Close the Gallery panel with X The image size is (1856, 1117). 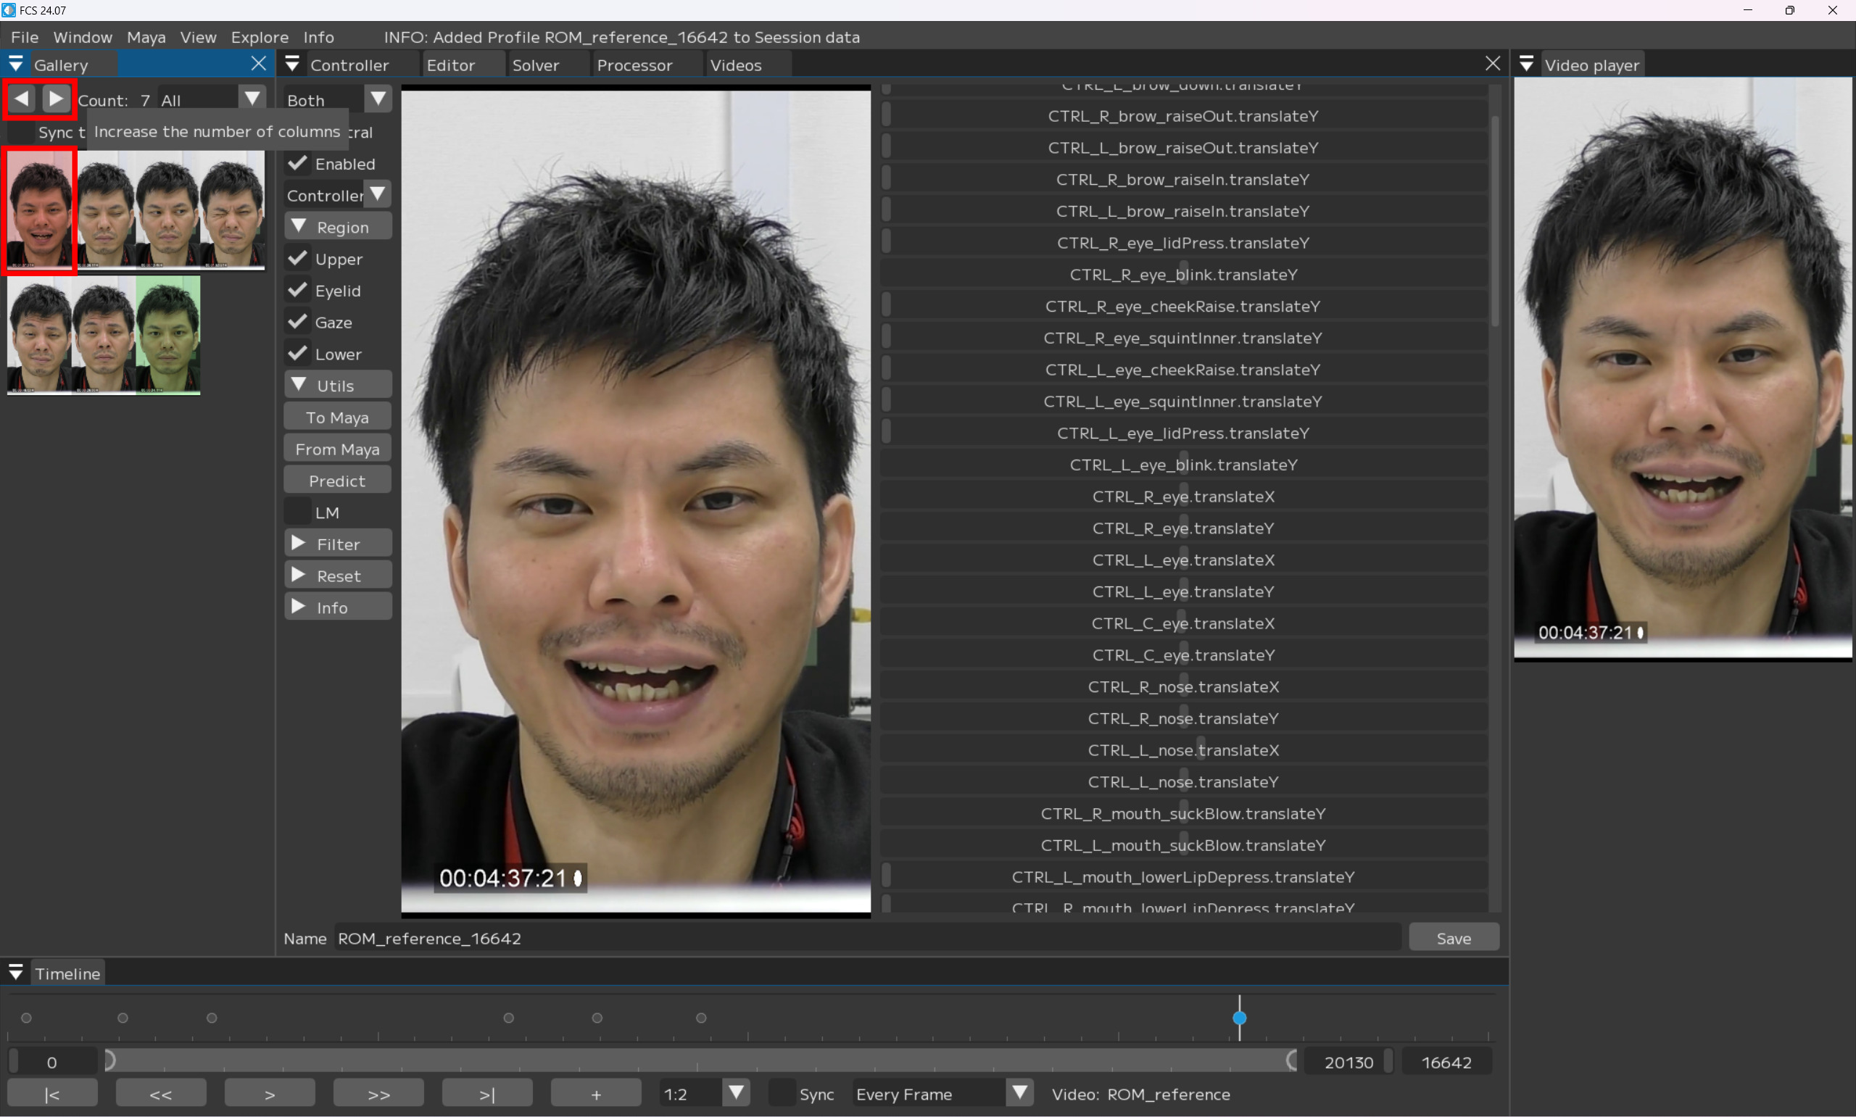tap(258, 64)
